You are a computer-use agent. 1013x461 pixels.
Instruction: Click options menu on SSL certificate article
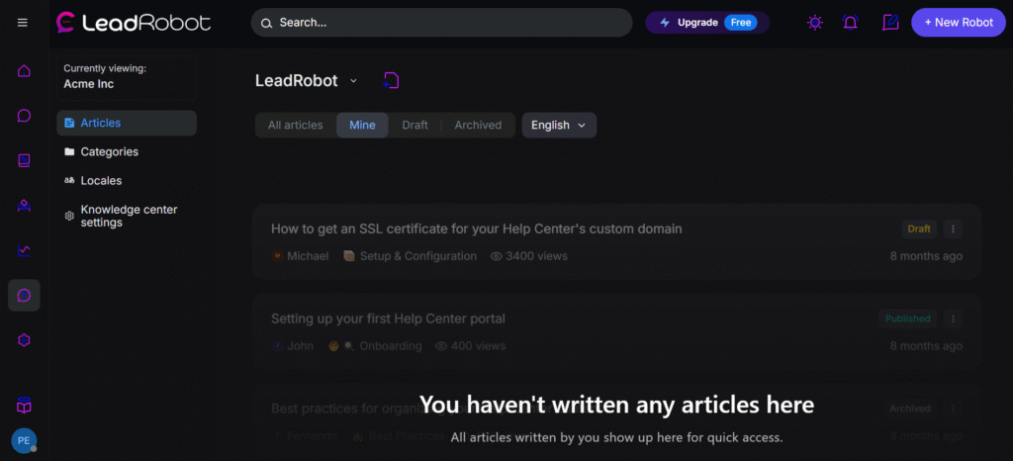pyautogui.click(x=953, y=229)
